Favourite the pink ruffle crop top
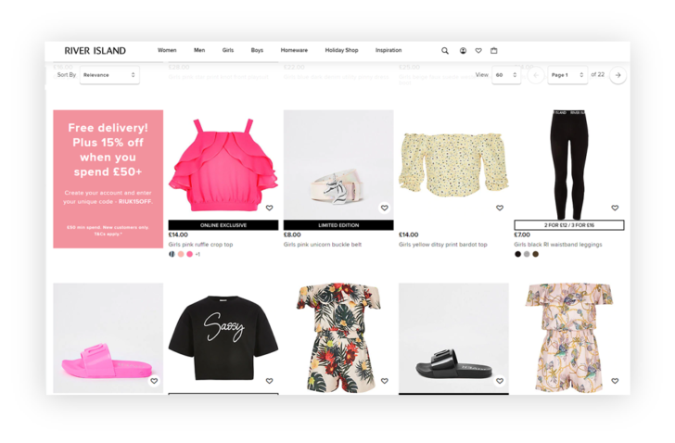Viewport: 675px width, 443px height. [270, 208]
